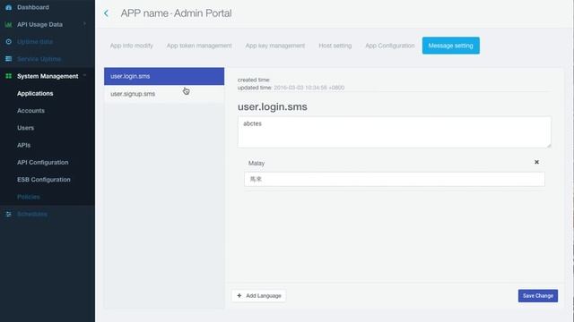Click Add Language button
The height and width of the screenshot is (322, 574).
click(259, 296)
